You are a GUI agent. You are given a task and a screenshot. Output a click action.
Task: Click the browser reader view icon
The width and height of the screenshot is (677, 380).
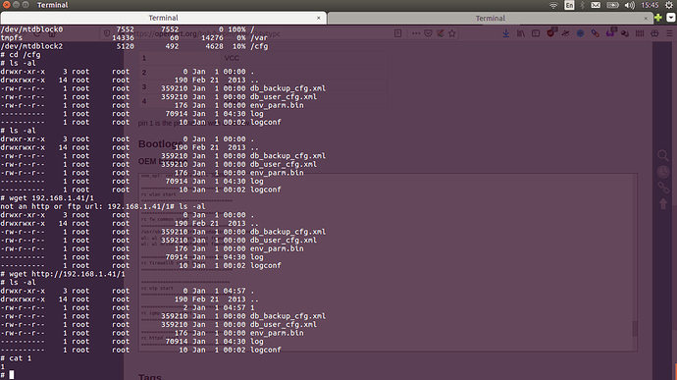(x=397, y=33)
